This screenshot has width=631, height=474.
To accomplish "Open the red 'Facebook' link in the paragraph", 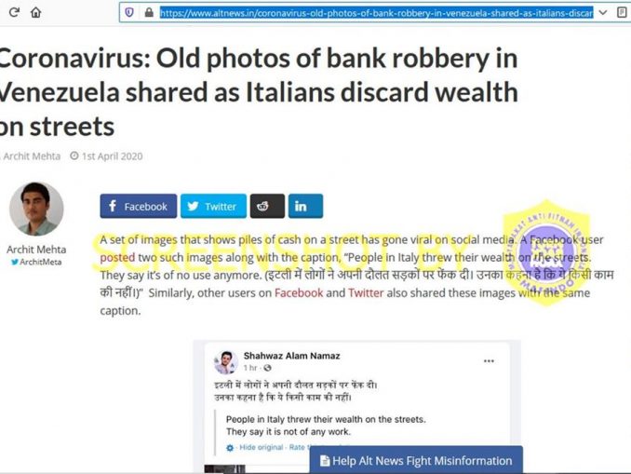I will click(x=299, y=292).
